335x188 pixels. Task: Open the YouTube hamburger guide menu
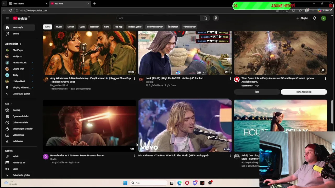7,18
